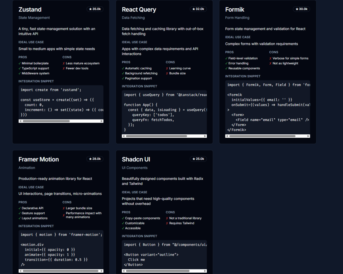Click the State Management category label
The image size is (343, 274).
click(x=34, y=18)
